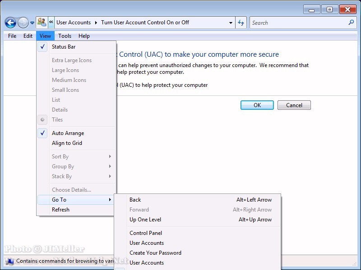Go to Control Panel from submenu
Image resolution: width=361 pixels, height=270 pixels.
coord(198,233)
